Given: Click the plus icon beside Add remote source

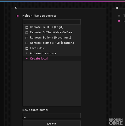Looking at the screenshot, I should click(27, 53).
